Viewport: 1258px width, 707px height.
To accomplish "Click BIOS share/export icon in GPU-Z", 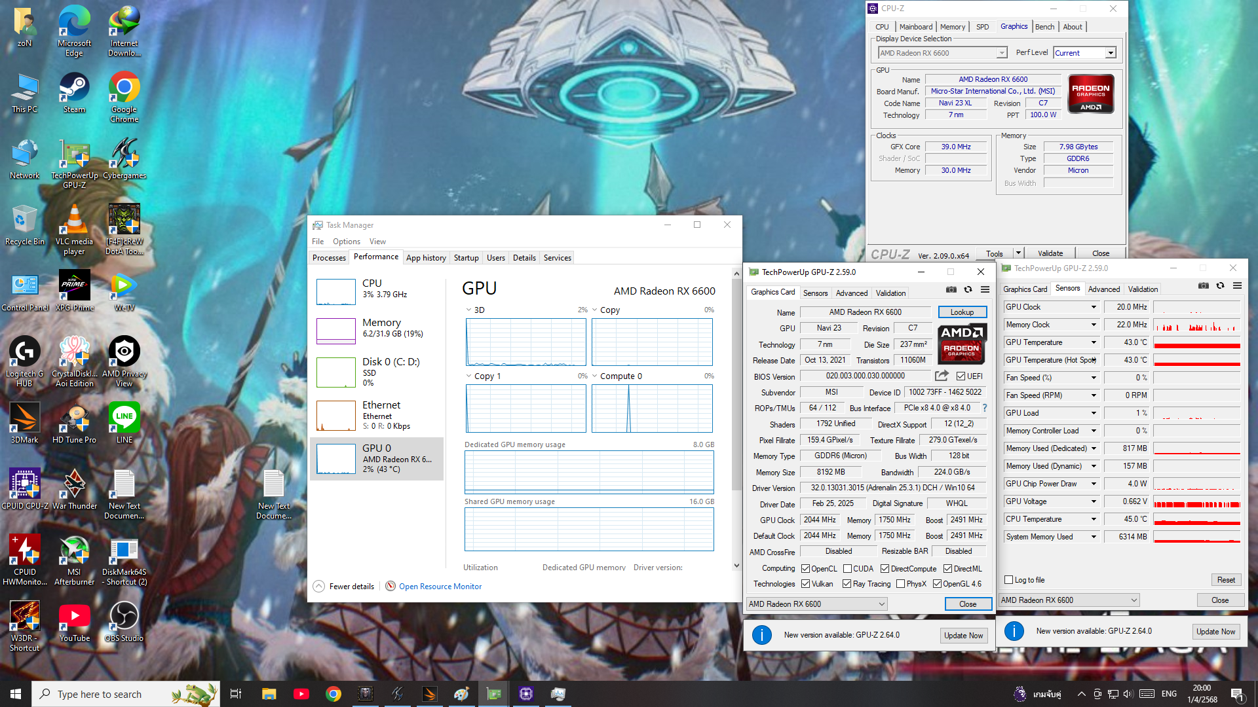I will (942, 376).
